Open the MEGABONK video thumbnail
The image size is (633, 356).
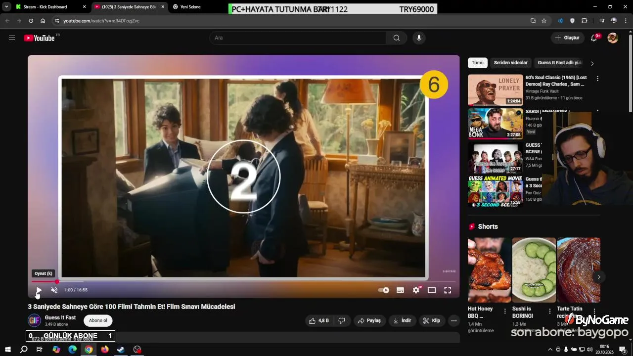click(496, 124)
